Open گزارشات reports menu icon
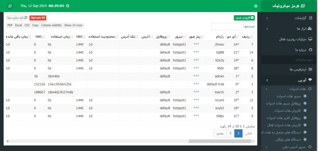320x151 pixels. click(310, 18)
